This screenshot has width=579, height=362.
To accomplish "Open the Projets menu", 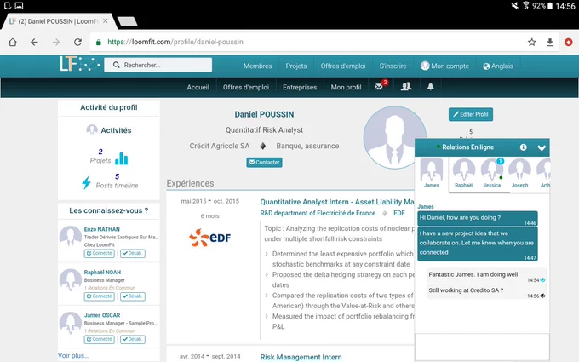I will 296,66.
